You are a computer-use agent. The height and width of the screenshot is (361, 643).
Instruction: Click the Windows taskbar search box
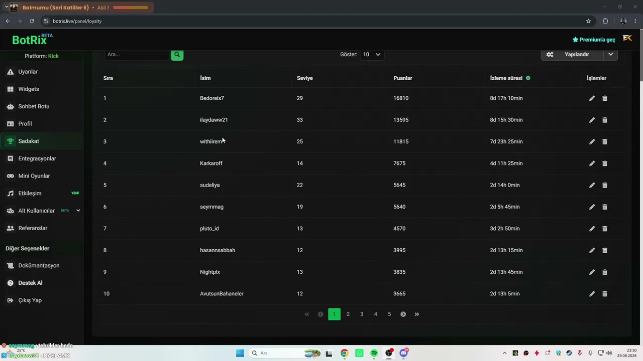285,353
